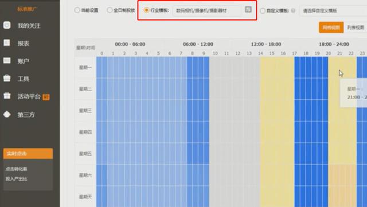
Task: Click the 星期三 row label
Action: point(85,111)
